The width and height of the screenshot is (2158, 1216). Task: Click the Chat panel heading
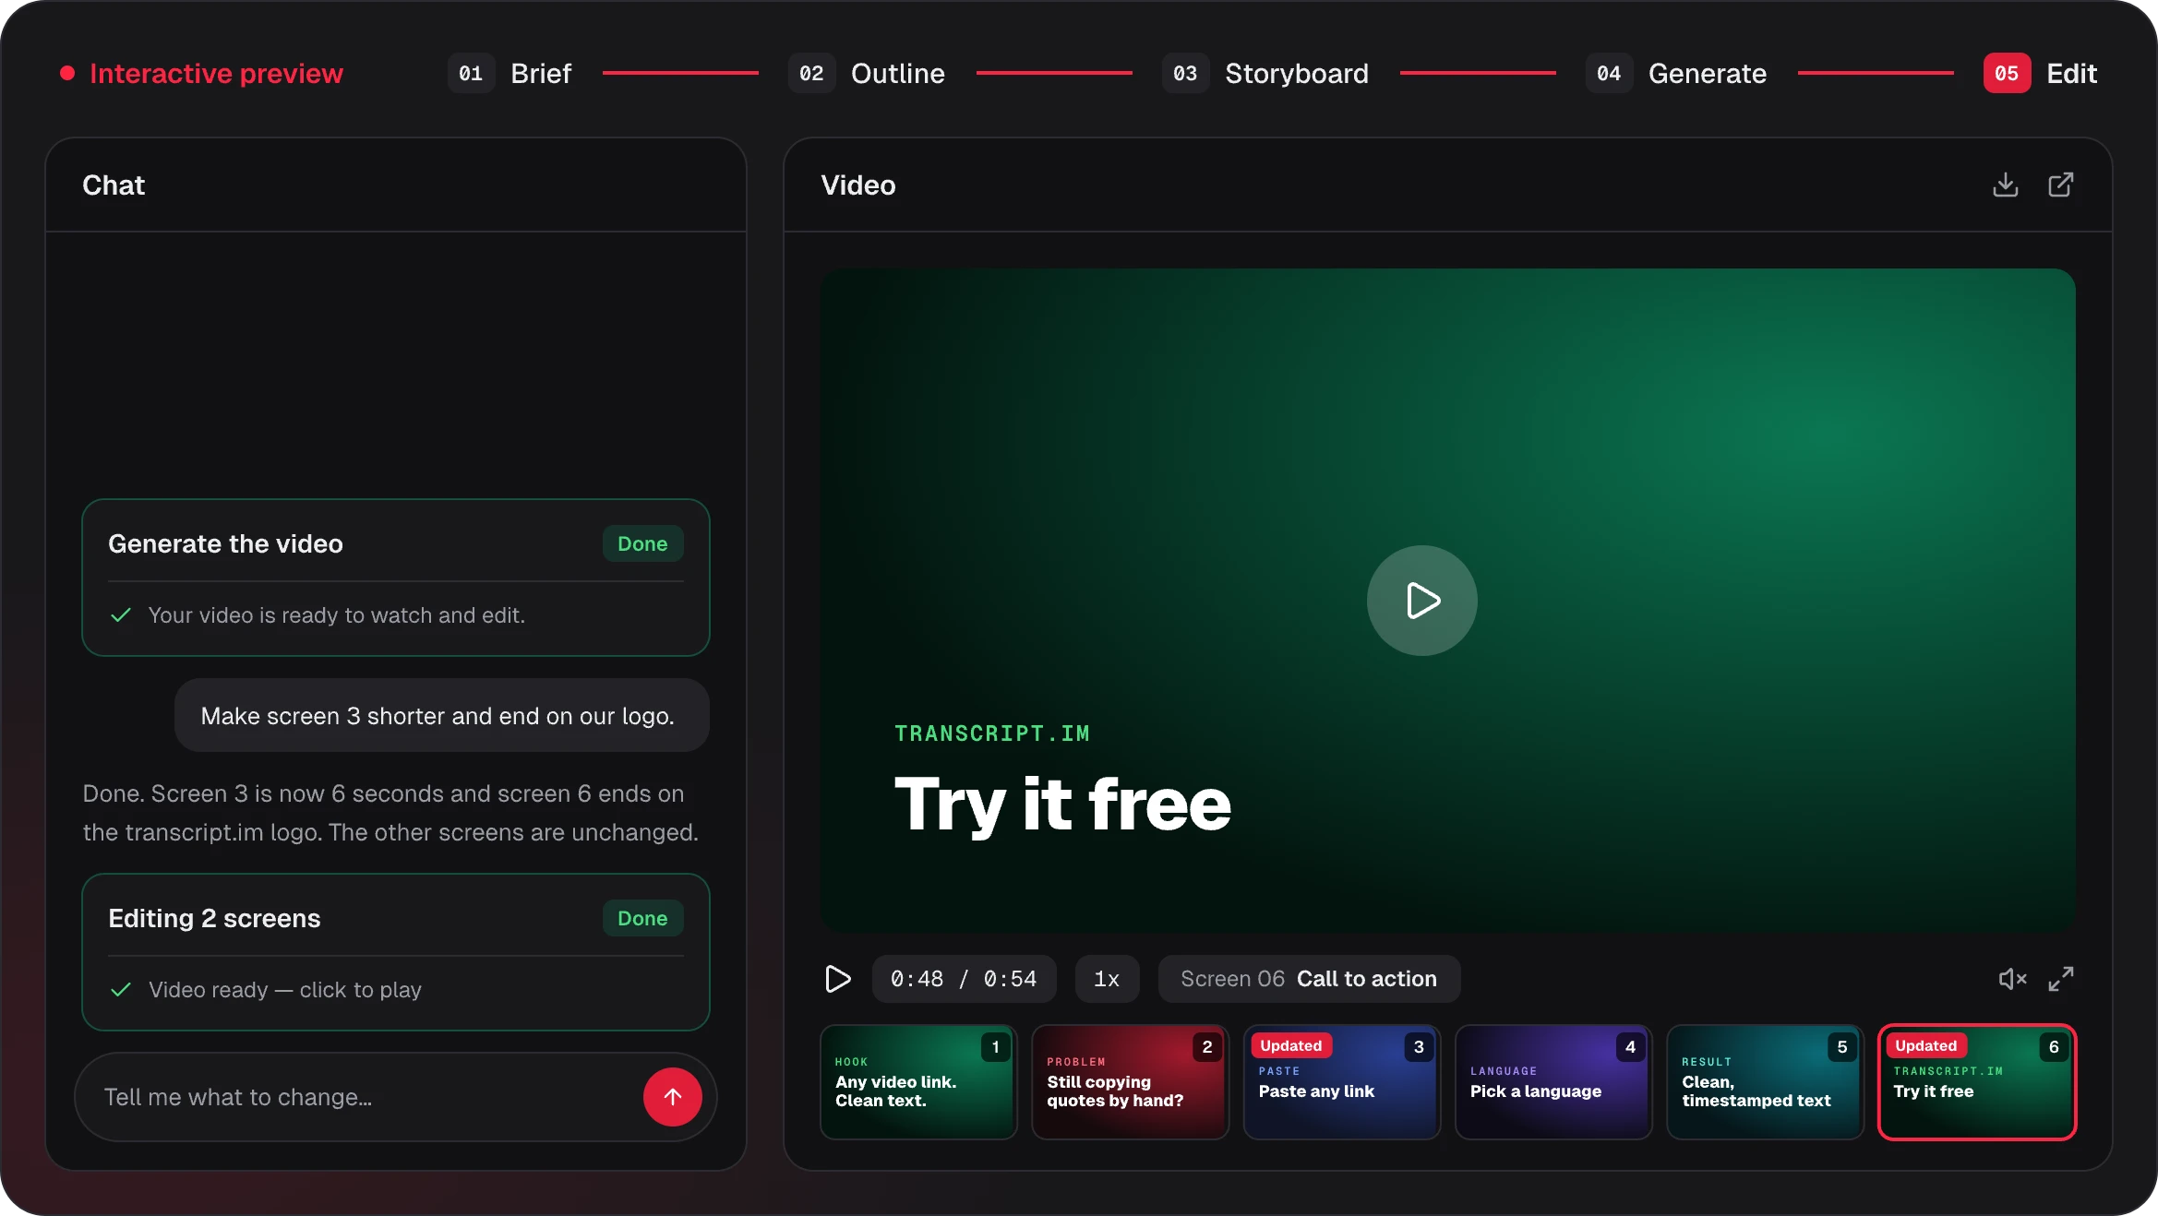pos(114,185)
